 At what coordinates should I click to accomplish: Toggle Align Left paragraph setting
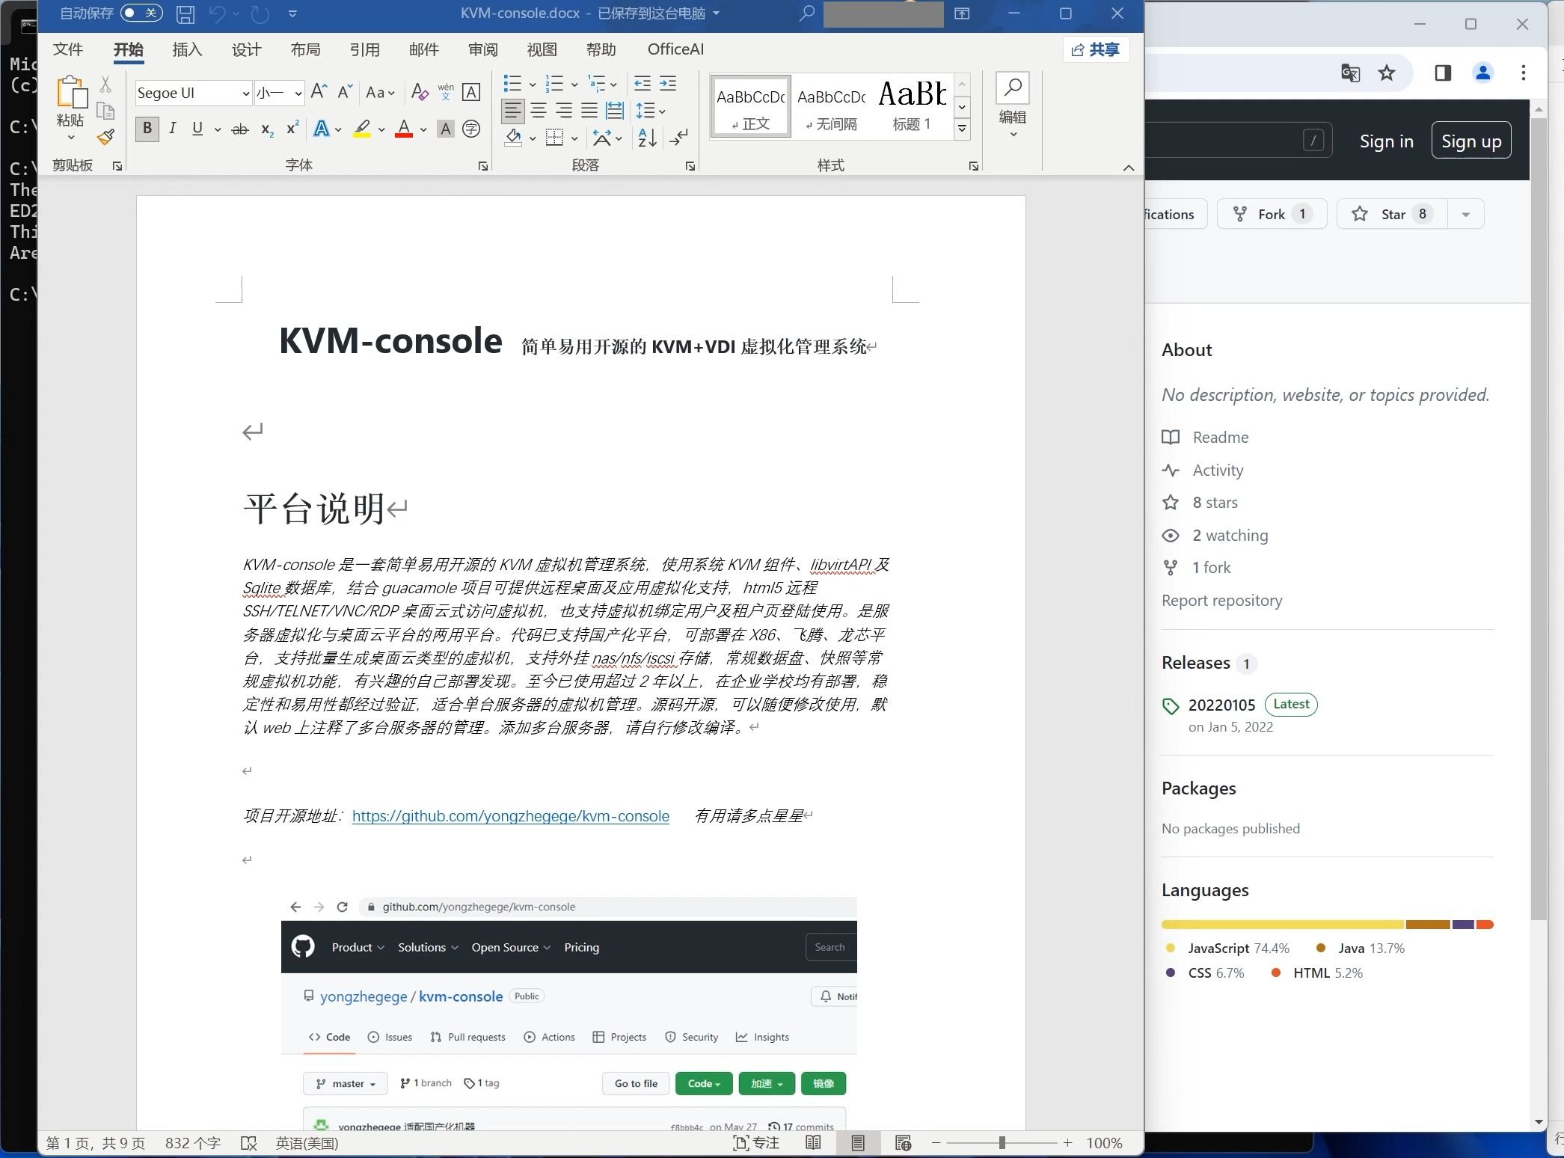[x=512, y=111]
